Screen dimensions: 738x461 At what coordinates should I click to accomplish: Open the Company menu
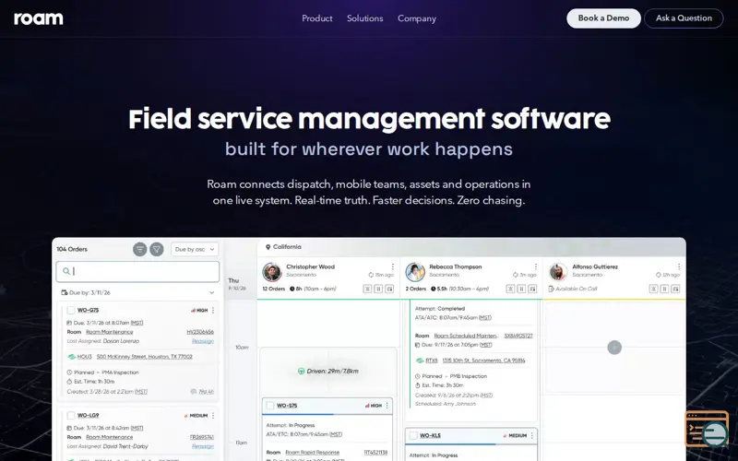click(417, 18)
